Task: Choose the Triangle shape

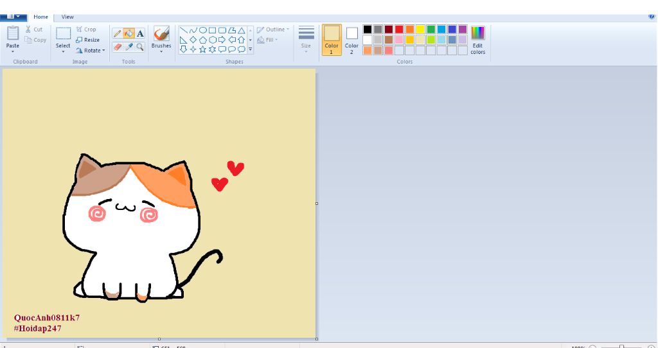Action: (242, 30)
